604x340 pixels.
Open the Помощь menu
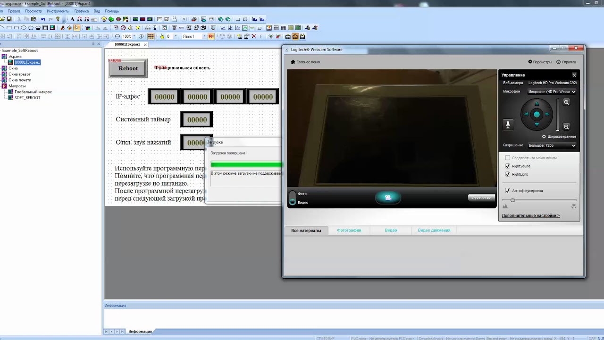[112, 11]
